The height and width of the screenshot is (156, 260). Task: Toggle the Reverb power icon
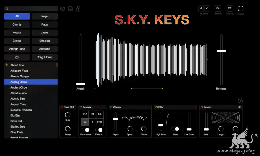pyautogui.click(x=202, y=107)
